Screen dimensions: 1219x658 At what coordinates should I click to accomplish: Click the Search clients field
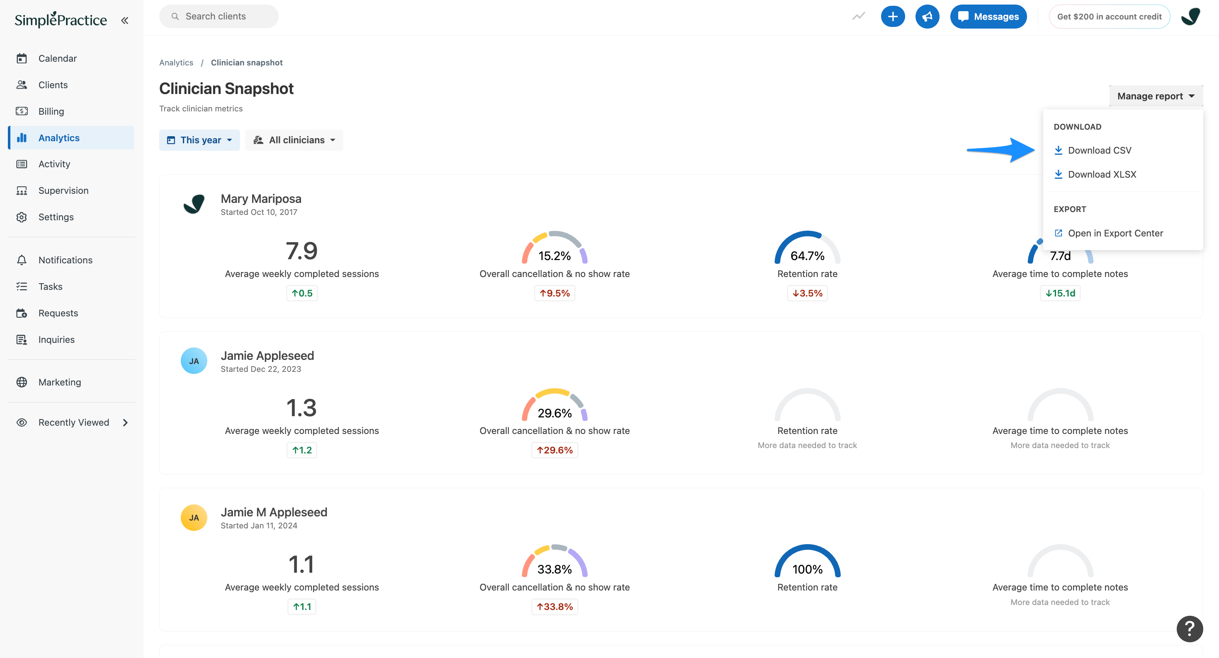[x=219, y=17]
